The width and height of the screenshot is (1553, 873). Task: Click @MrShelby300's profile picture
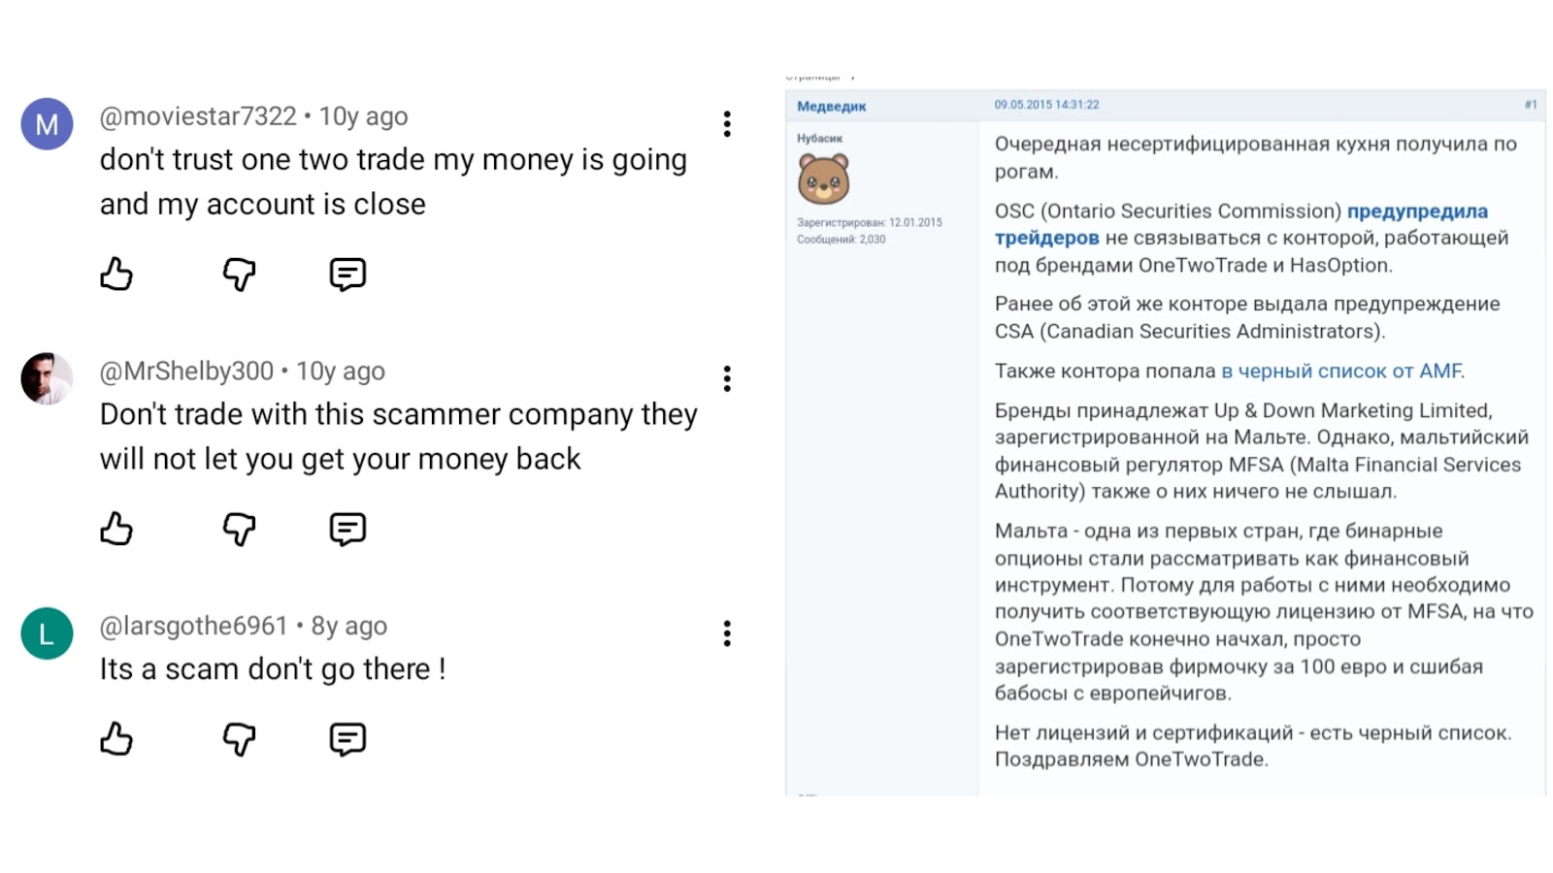46,377
